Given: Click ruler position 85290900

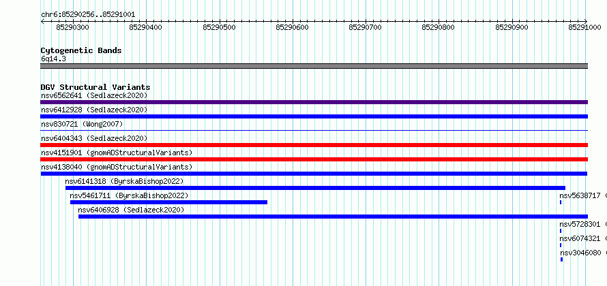Looking at the screenshot, I should (512, 27).
